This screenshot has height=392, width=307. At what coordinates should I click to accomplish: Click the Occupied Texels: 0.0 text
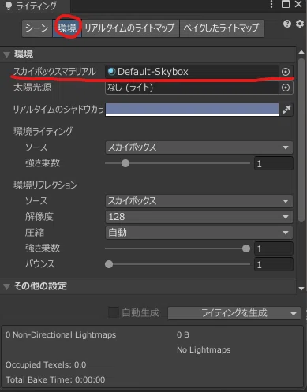46,365
